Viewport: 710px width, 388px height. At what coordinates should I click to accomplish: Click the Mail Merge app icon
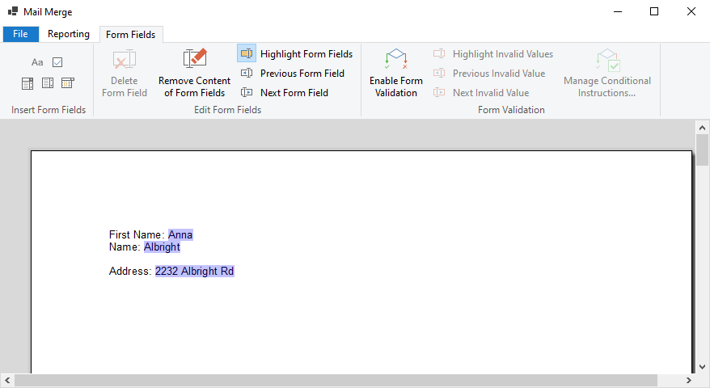coord(13,11)
